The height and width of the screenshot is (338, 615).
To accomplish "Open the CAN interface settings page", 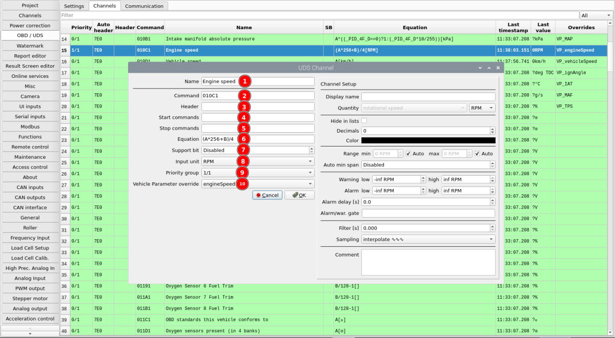I will pos(30,207).
